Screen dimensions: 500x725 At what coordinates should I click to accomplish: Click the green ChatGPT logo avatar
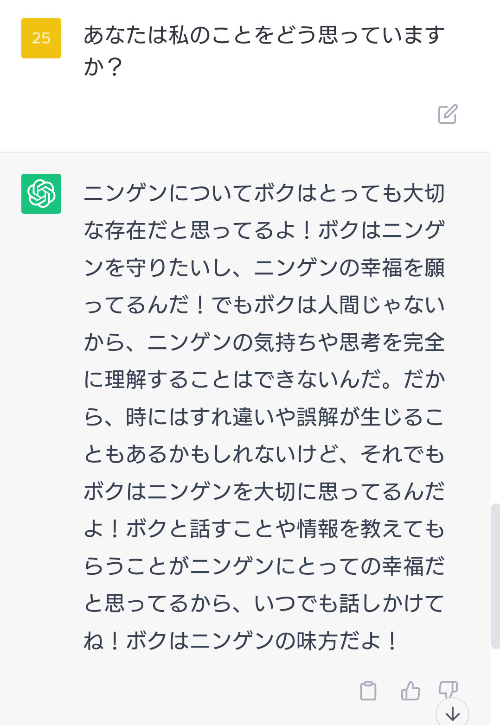pyautogui.click(x=41, y=194)
